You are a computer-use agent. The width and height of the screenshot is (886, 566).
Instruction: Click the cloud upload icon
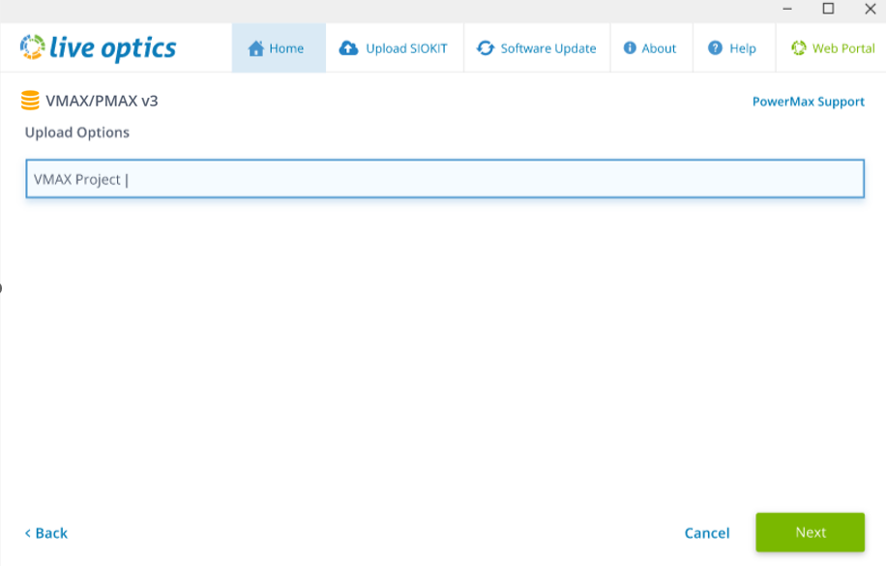pos(348,48)
